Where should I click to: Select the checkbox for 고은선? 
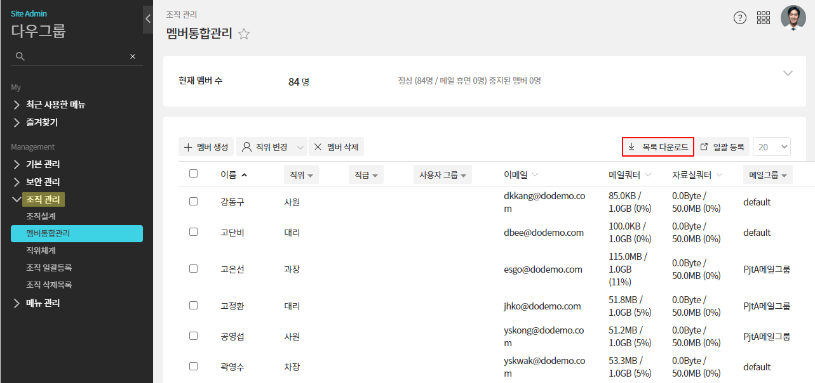(194, 269)
